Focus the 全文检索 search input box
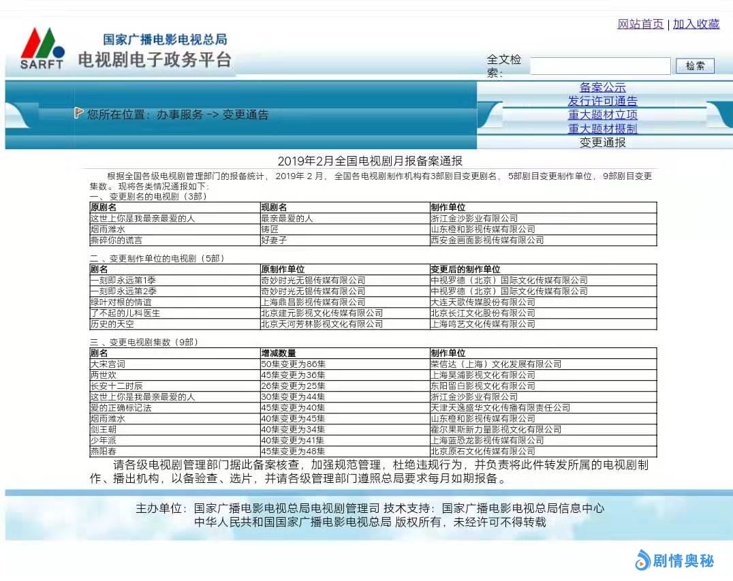The width and height of the screenshot is (733, 581). (x=600, y=66)
